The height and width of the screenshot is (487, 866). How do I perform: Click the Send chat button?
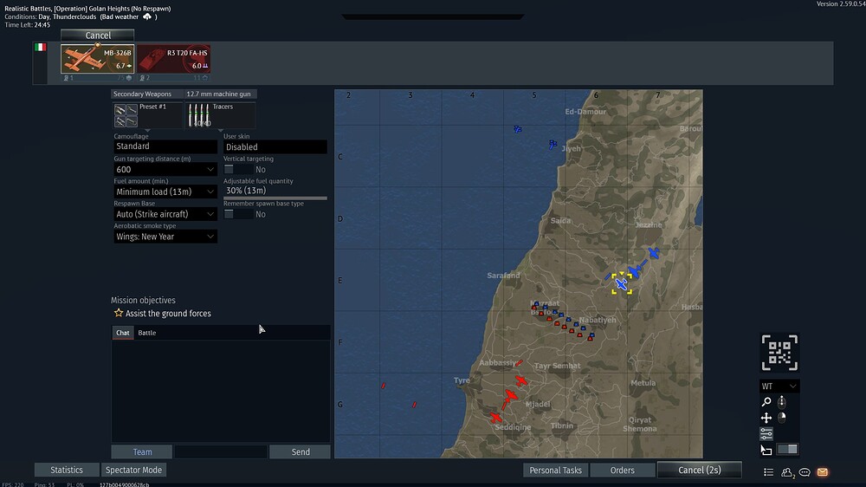(x=301, y=451)
